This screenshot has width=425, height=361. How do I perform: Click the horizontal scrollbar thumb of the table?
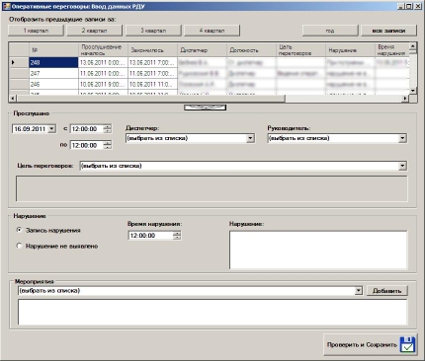pyautogui.click(x=150, y=99)
